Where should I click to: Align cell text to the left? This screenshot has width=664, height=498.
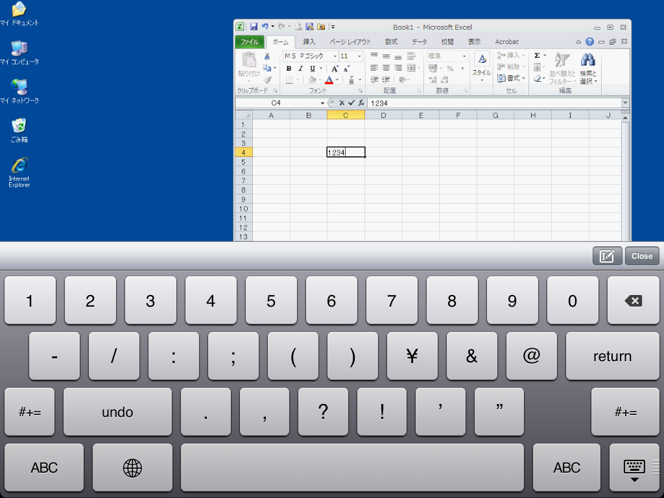tap(374, 67)
